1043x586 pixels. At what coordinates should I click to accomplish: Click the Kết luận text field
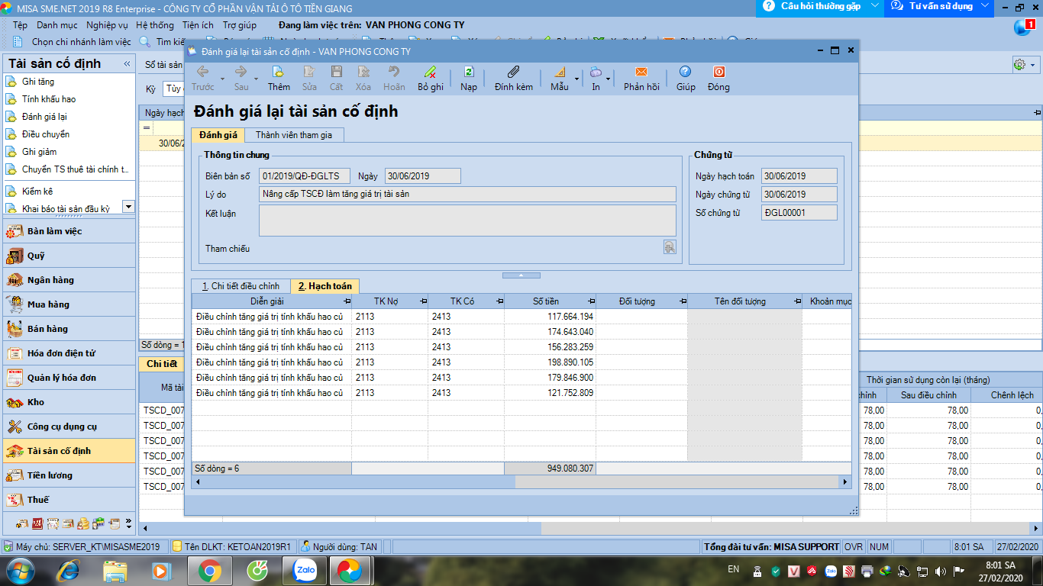click(467, 221)
